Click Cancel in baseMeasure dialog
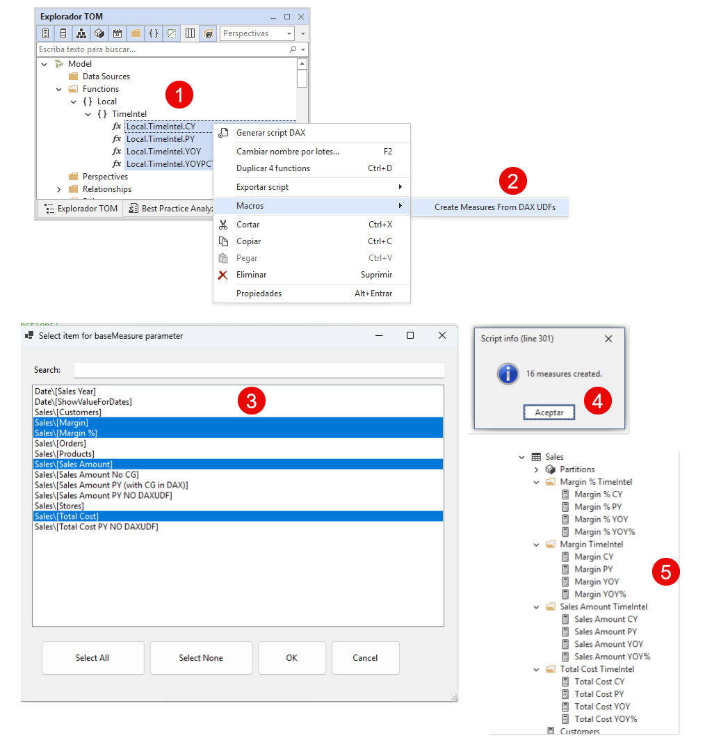 click(x=365, y=658)
